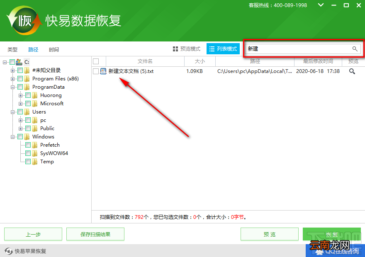Switch to the 路径 tab
Image resolution: width=365 pixels, height=257 pixels.
pyautogui.click(x=33, y=50)
